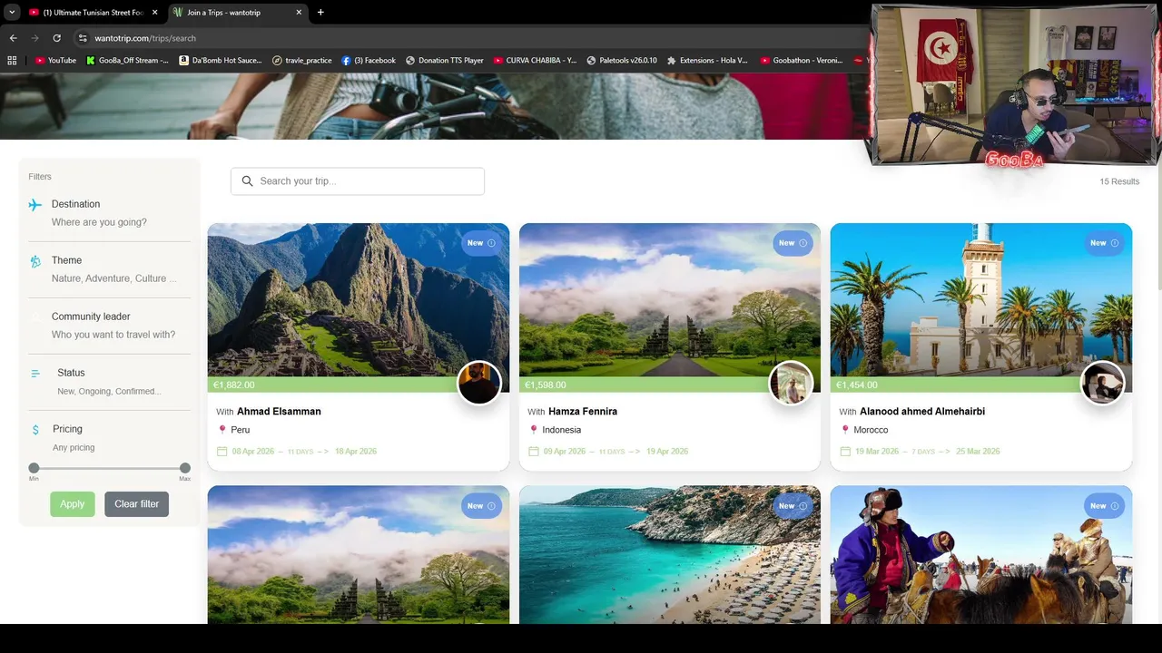Open the (3) Facebook bookmark

coord(369,60)
